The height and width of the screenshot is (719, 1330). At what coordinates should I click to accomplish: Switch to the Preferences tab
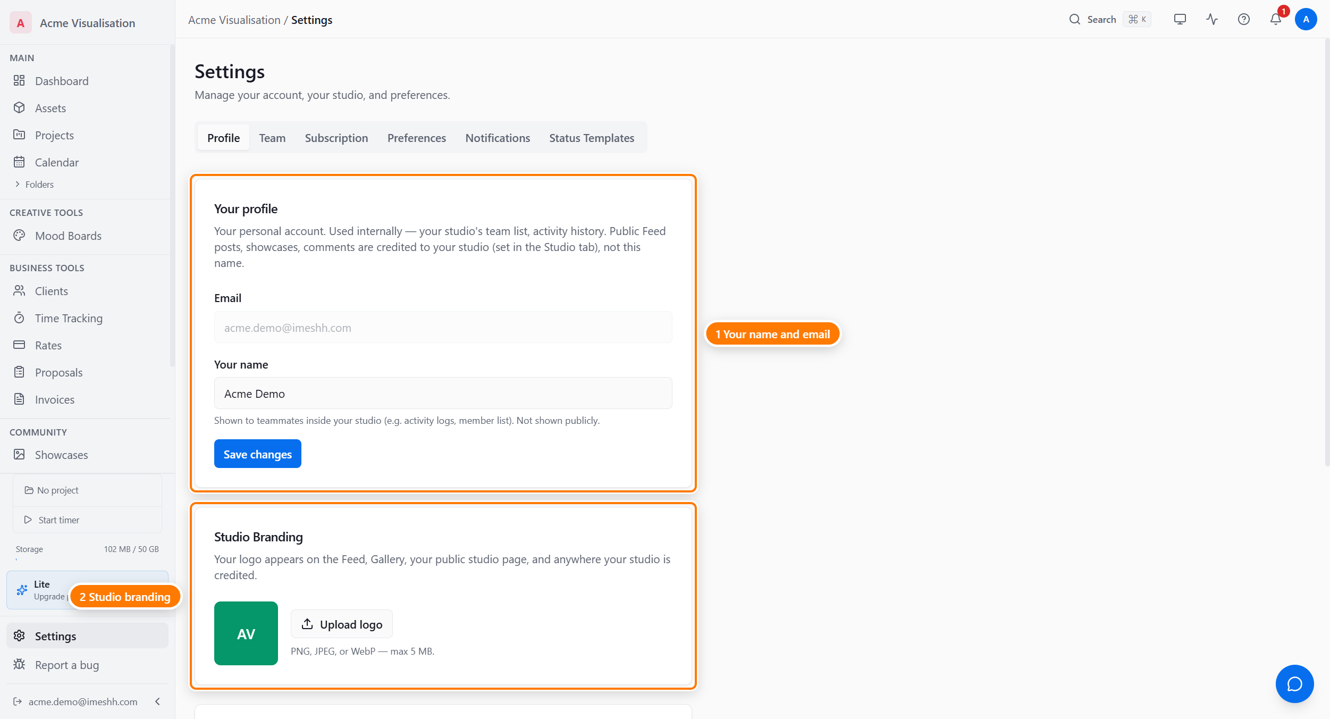(x=417, y=138)
